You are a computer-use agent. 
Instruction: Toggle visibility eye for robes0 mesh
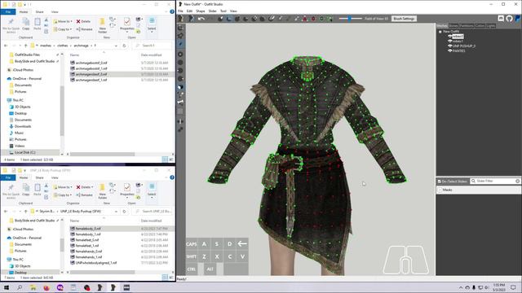(x=449, y=36)
